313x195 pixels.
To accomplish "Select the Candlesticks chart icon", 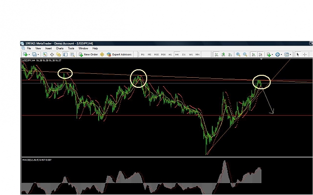I will point(223,54).
